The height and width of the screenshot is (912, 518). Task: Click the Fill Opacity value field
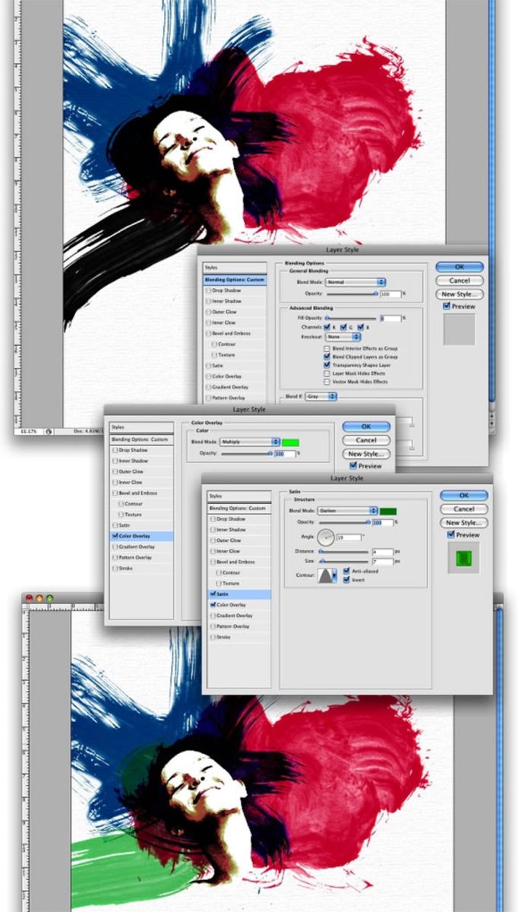tap(390, 318)
